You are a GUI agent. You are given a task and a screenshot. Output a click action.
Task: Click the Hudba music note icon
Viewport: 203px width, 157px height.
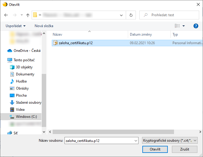coord(12,81)
